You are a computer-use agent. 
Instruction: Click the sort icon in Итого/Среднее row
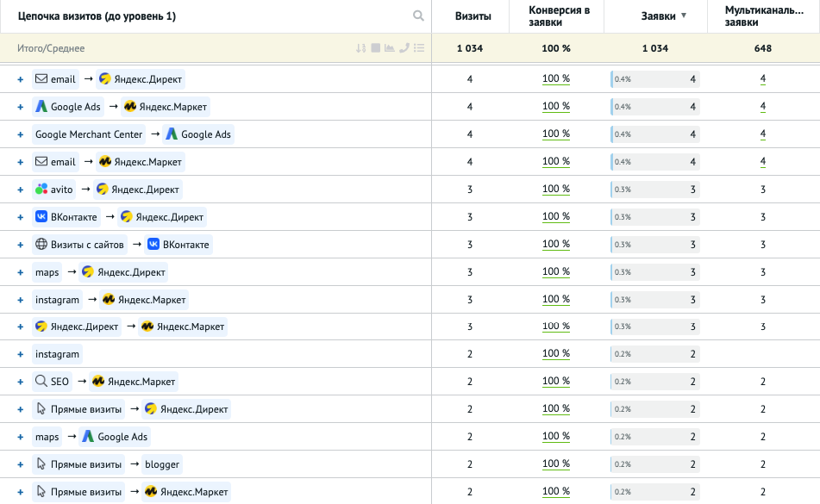pos(361,48)
